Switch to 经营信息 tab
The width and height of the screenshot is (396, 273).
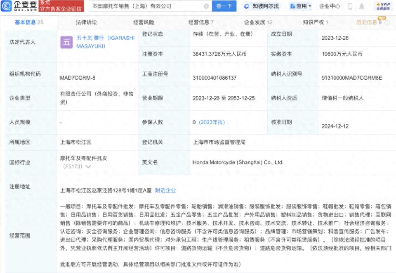201,22
